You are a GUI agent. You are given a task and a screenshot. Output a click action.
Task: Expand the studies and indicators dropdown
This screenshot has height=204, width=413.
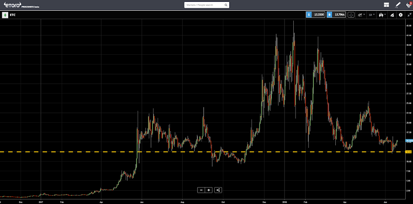[361, 15]
